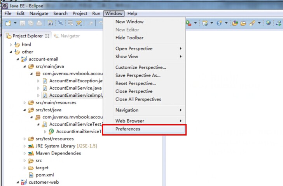
Task: Click the Save All toolbar icon
Action: (x=31, y=23)
